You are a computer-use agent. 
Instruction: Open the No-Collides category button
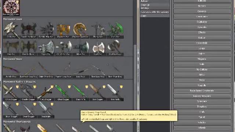point(202,69)
